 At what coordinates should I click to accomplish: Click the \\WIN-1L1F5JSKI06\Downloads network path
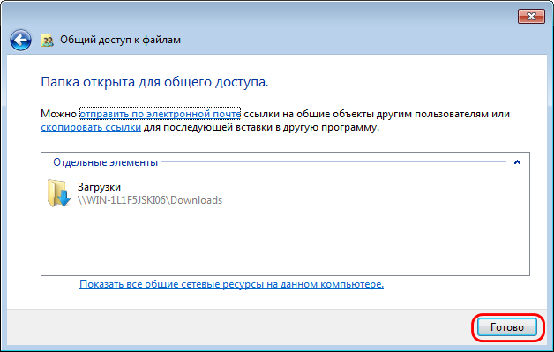(x=150, y=200)
